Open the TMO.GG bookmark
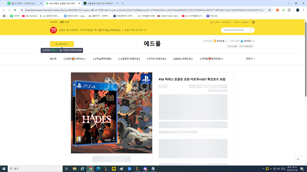 tap(212, 16)
